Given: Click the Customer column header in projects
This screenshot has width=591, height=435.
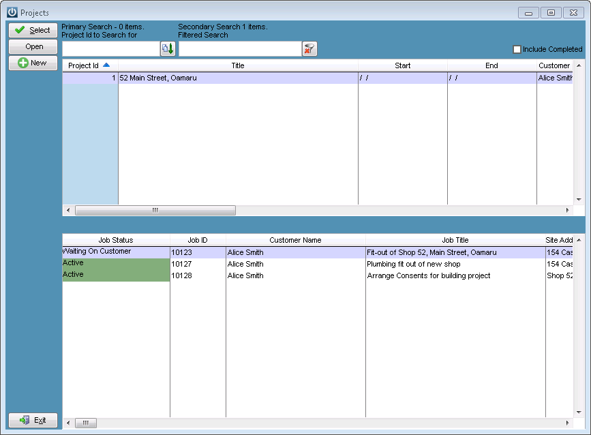Looking at the screenshot, I should 554,65.
